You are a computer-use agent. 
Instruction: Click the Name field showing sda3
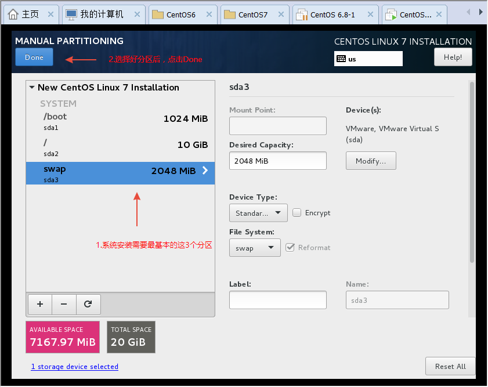397,300
